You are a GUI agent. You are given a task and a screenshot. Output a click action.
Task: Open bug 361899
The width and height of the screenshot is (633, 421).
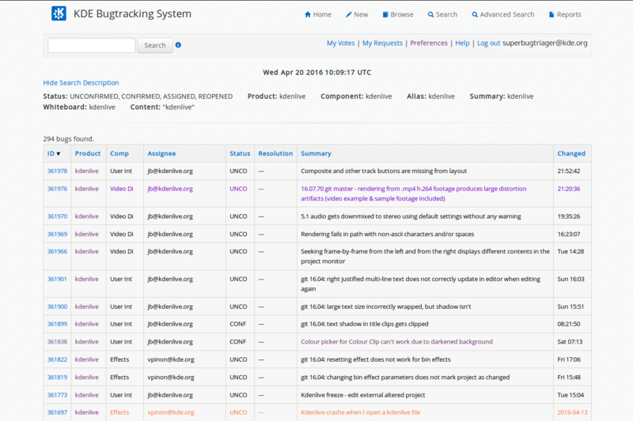pyautogui.click(x=57, y=324)
